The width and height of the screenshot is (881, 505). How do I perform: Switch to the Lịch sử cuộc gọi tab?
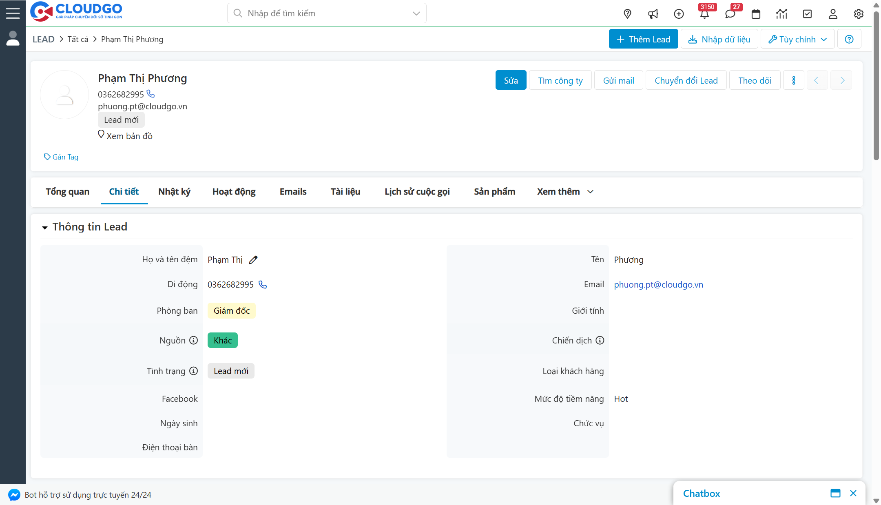click(417, 192)
